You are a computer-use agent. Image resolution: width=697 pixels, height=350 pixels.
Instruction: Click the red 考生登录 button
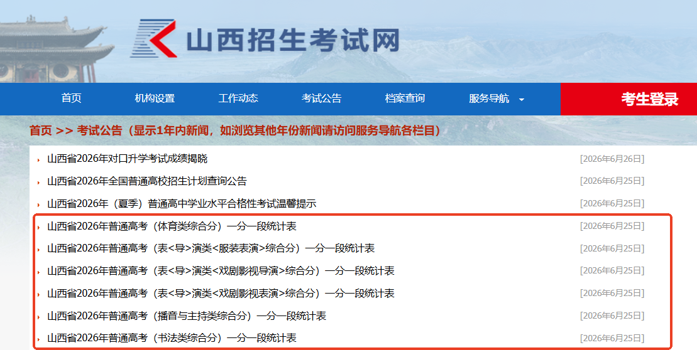629,99
